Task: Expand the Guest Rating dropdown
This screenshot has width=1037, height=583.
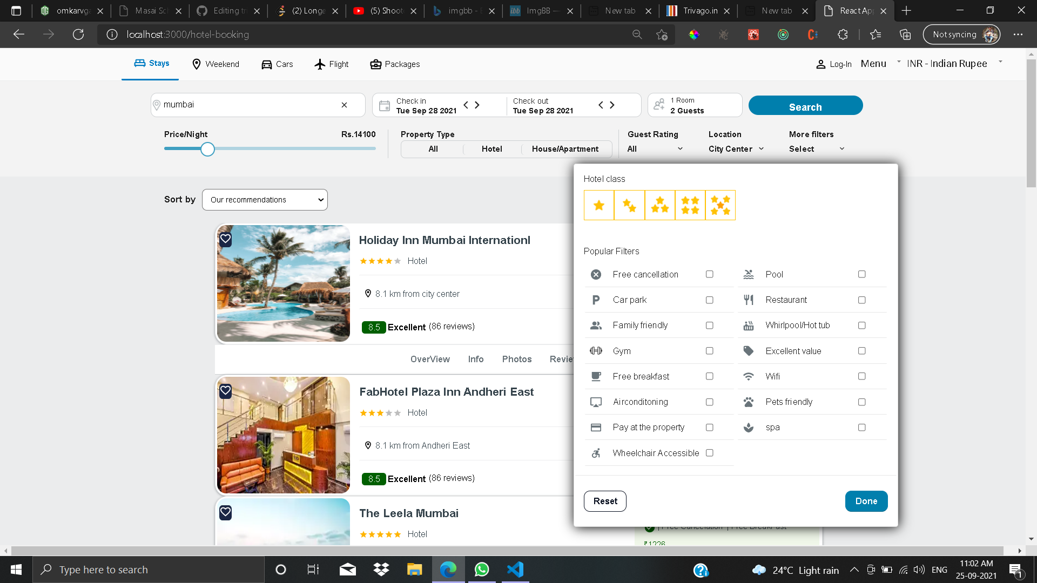Action: 655,149
